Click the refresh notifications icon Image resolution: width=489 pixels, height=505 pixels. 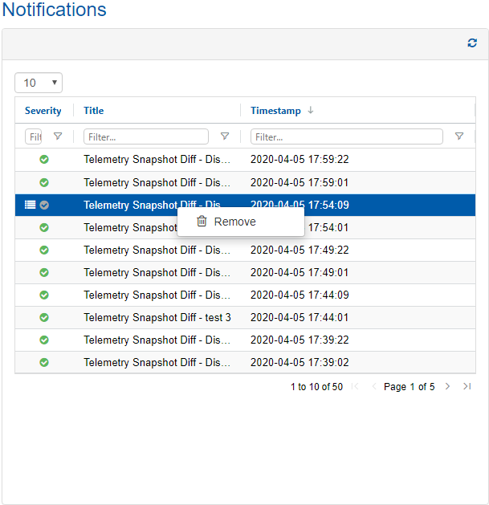pyautogui.click(x=472, y=43)
